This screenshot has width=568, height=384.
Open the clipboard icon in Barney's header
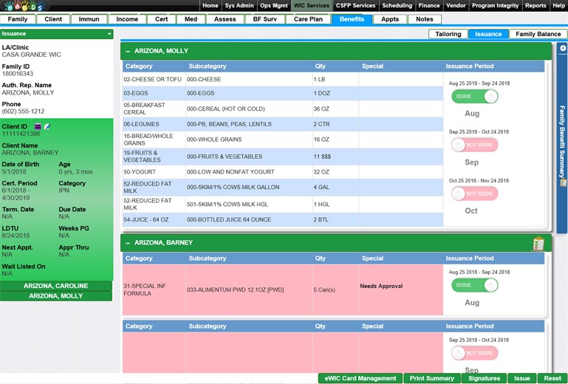(538, 243)
